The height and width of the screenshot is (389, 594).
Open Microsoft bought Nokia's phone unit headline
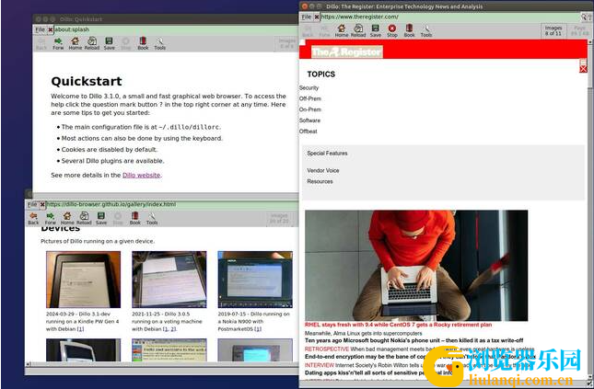point(414,340)
